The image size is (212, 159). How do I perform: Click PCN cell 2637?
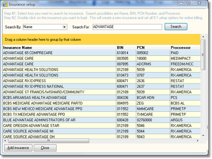pyautogui.click(x=153, y=86)
